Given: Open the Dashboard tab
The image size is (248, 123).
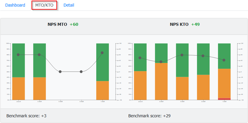Looking at the screenshot, I should pos(15,5).
